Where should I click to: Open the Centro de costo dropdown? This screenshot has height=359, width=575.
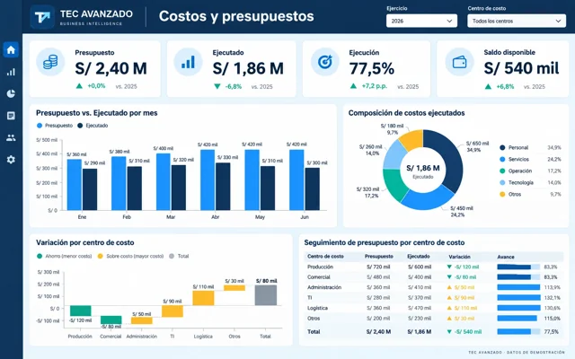(517, 21)
